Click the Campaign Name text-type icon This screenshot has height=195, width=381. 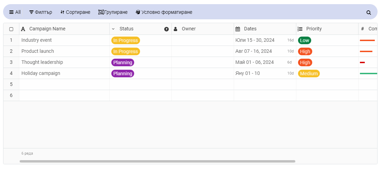pyautogui.click(x=23, y=29)
